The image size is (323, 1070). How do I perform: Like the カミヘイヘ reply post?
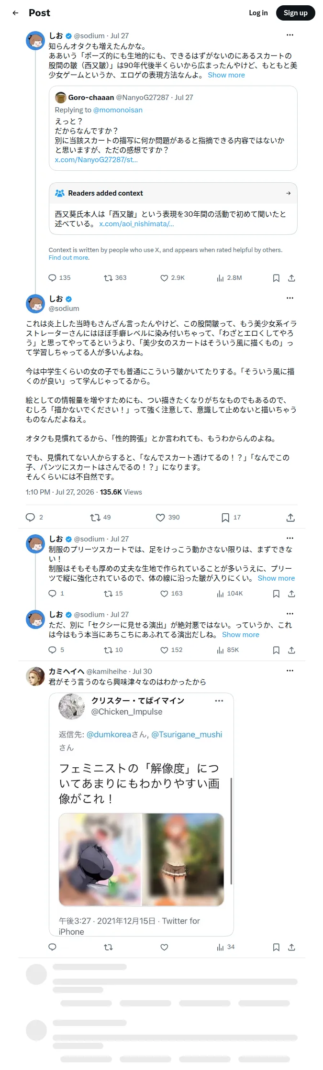click(x=164, y=947)
